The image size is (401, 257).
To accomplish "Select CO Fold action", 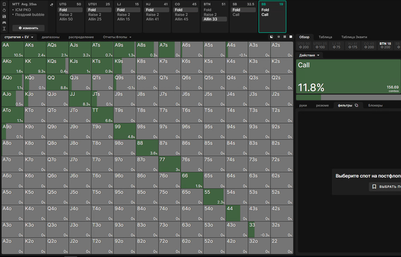I will 186,10.
